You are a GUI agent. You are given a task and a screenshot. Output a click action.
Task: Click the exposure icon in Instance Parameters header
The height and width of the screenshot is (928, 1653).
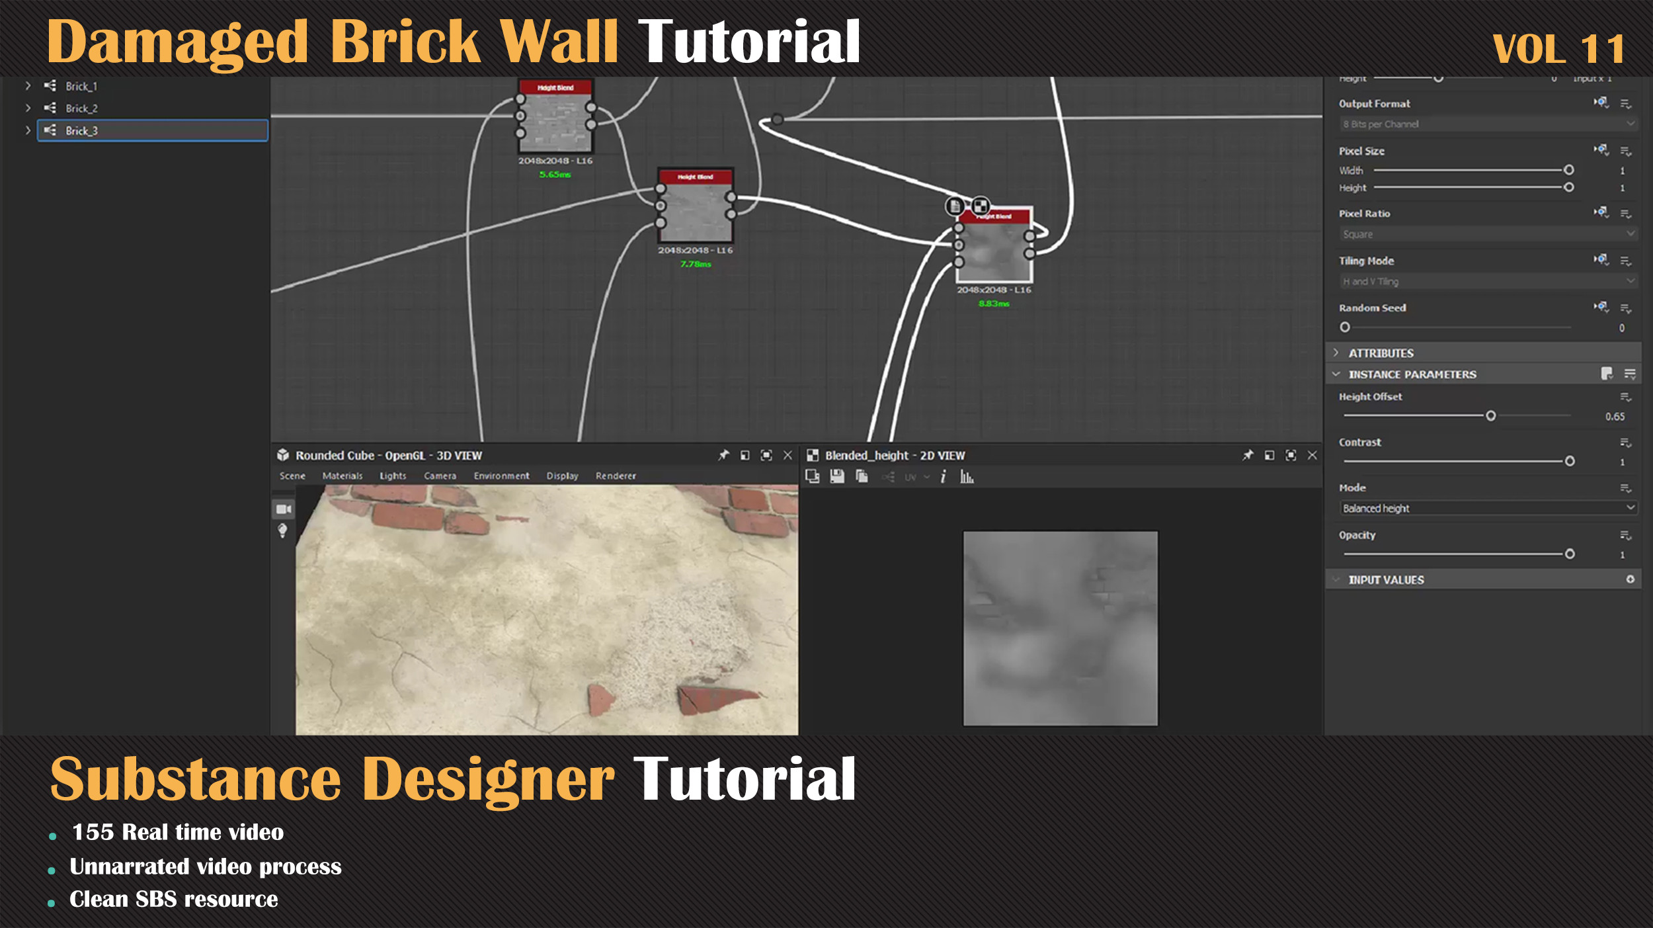[1607, 374]
